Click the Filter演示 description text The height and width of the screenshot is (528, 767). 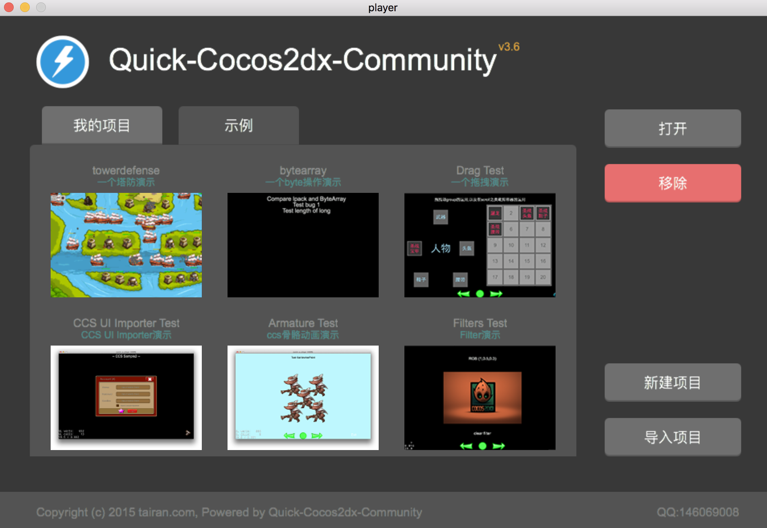click(480, 335)
